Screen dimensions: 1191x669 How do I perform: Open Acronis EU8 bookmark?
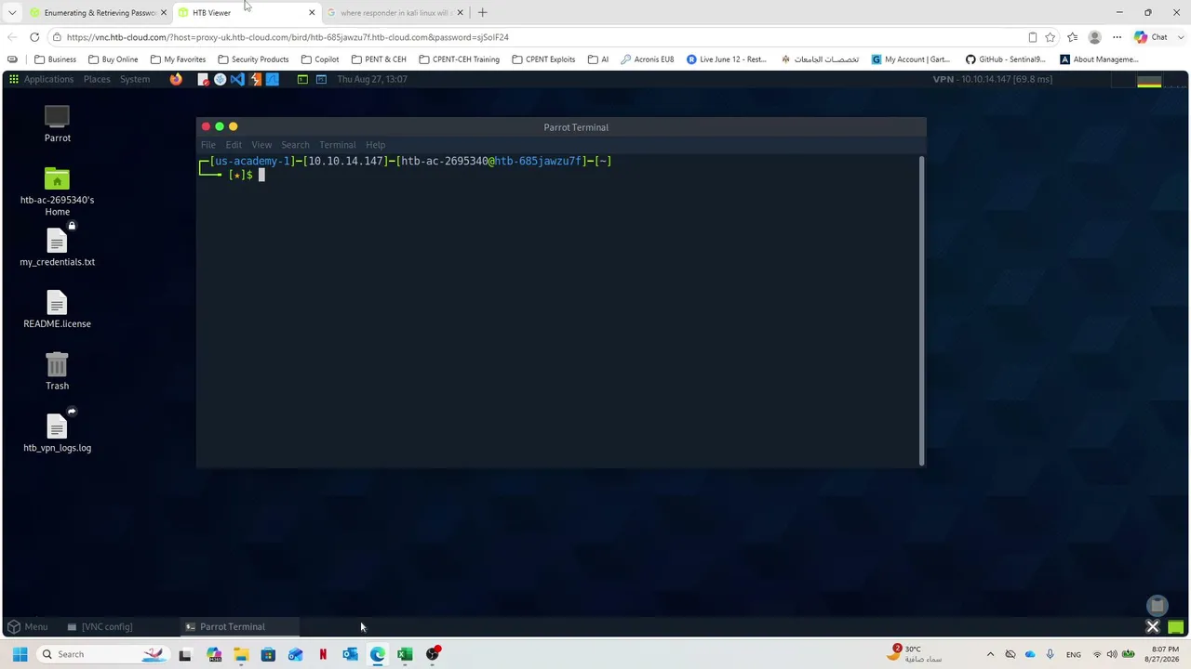(647, 59)
